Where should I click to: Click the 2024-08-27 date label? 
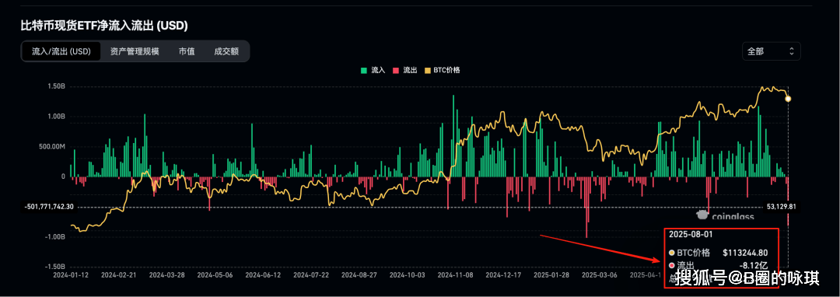point(359,275)
